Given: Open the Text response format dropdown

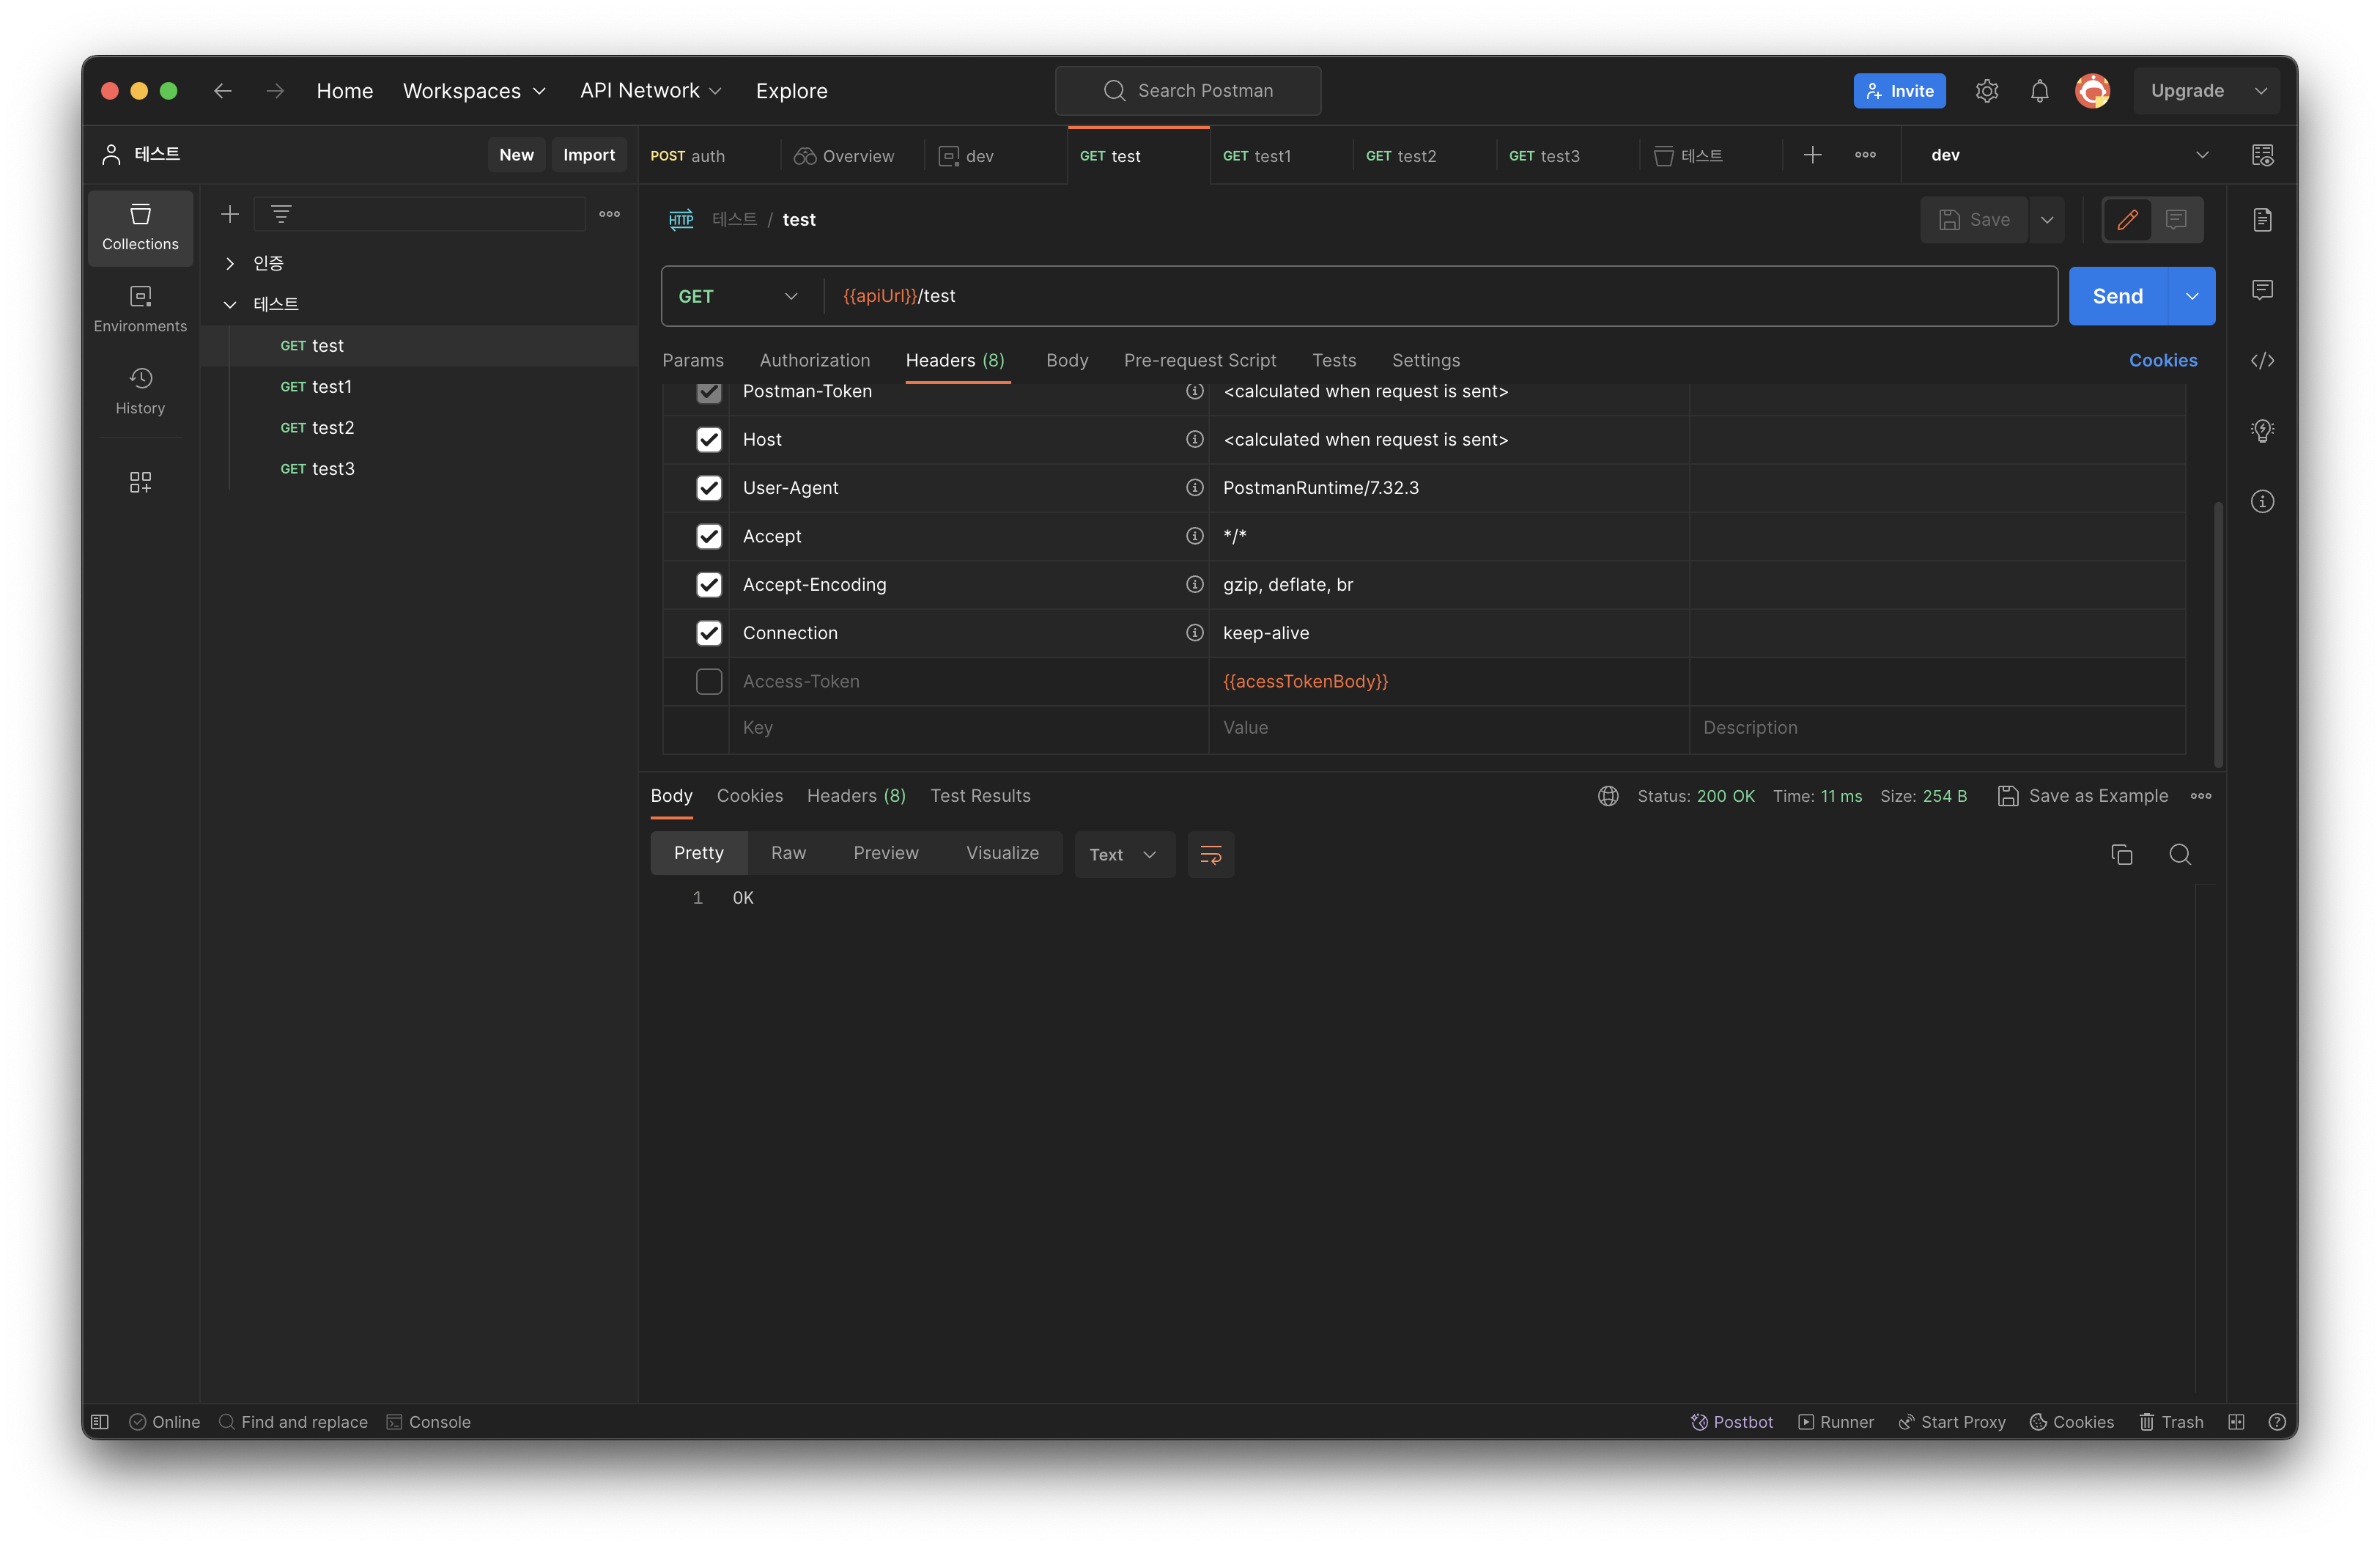Looking at the screenshot, I should tap(1123, 854).
